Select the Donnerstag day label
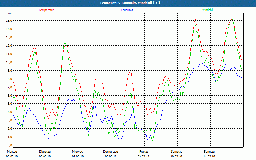The width and height of the screenshot is (256, 160). click(111, 152)
